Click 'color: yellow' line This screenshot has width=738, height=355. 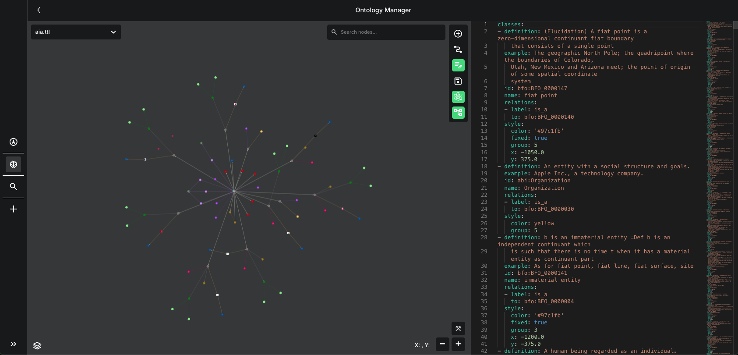point(532,224)
